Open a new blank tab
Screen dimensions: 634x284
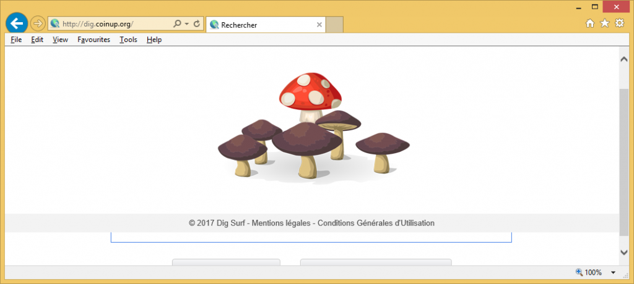334,25
